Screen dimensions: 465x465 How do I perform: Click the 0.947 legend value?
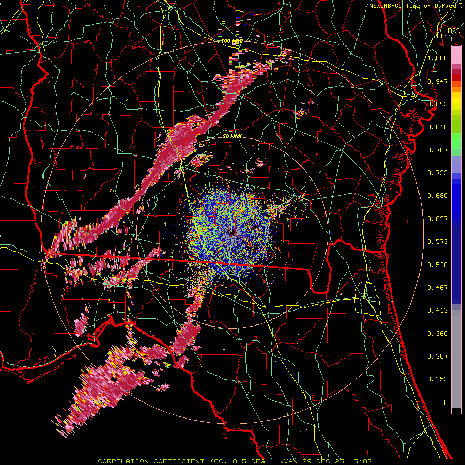438,81
